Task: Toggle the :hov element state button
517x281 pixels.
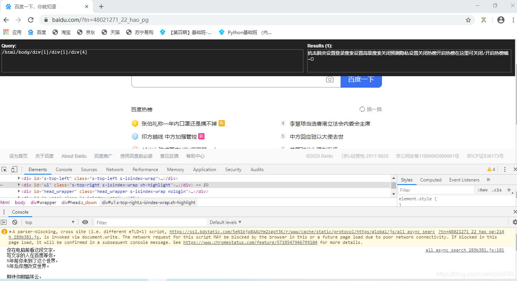Action: coord(483,190)
